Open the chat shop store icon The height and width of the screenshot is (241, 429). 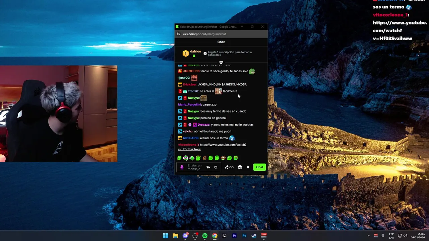240,167
